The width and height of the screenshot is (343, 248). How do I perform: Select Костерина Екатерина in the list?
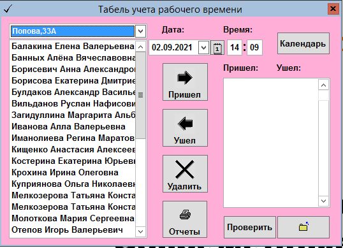tap(73, 161)
